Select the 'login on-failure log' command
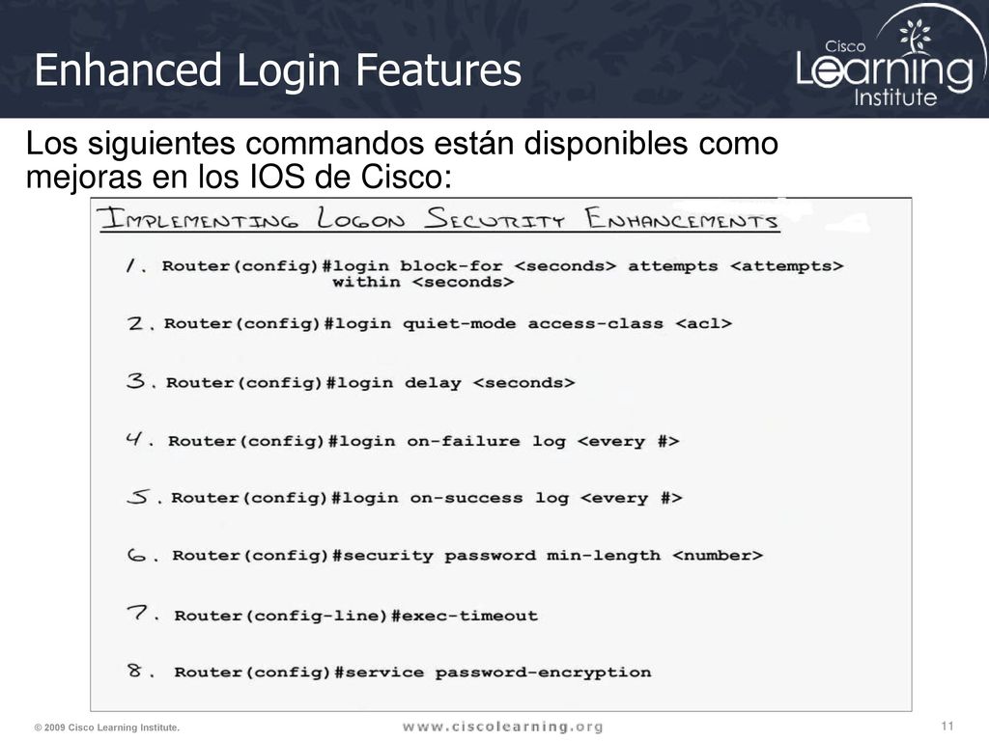Image resolution: width=989 pixels, height=741 pixels. pyautogui.click(x=424, y=441)
